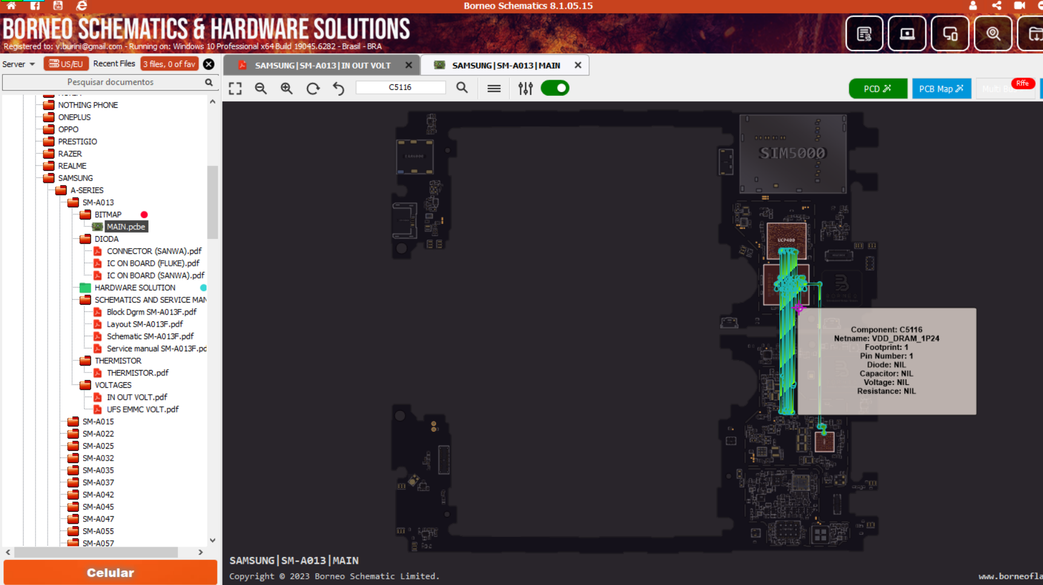Viewport: 1043px width, 585px height.
Task: Select MAIN.pcbe file
Action: pyautogui.click(x=126, y=227)
